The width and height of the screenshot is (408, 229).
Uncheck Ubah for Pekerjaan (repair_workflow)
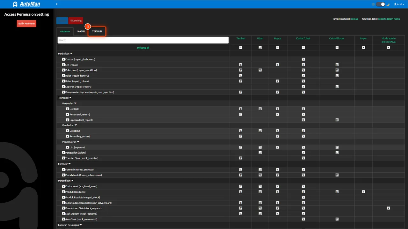pos(260,70)
